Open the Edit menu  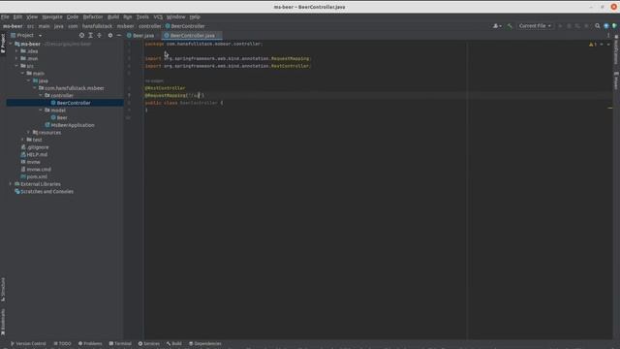coord(17,17)
